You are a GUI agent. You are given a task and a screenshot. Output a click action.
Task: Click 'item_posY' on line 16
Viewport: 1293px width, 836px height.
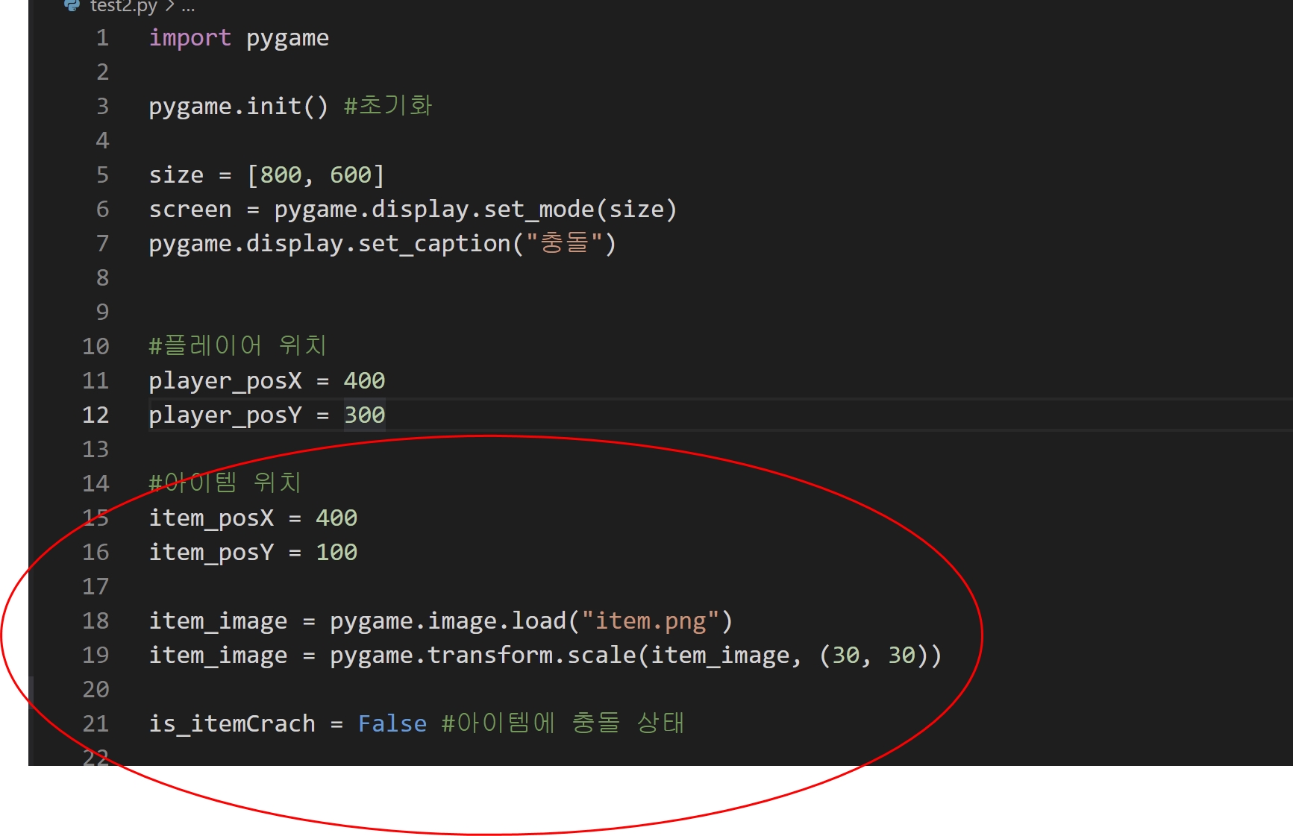coord(211,553)
